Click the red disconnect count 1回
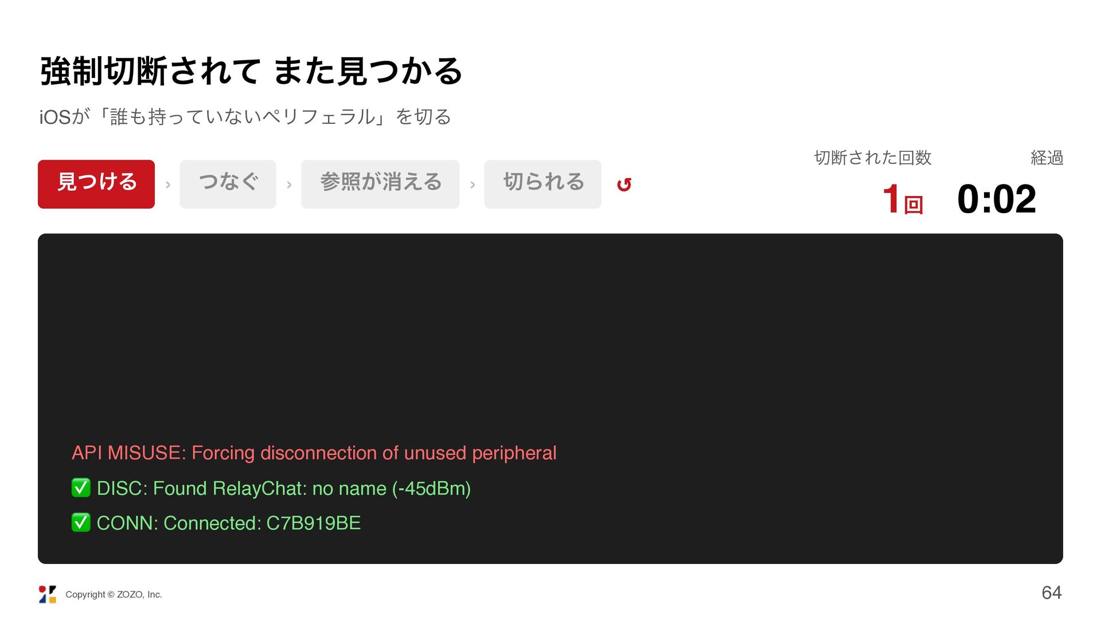 pos(903,199)
